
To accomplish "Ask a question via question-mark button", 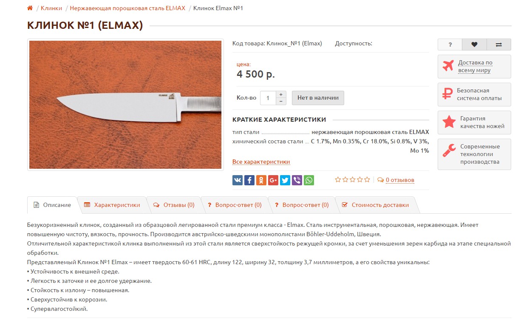I will coord(450,45).
